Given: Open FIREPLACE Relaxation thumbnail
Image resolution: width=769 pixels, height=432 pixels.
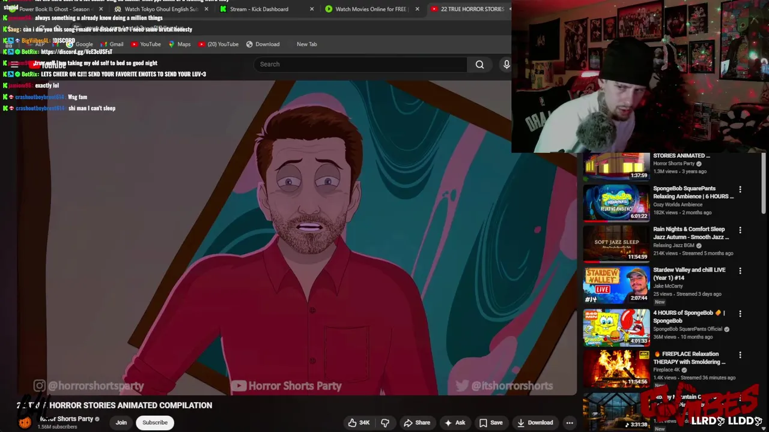Looking at the screenshot, I should [616, 368].
